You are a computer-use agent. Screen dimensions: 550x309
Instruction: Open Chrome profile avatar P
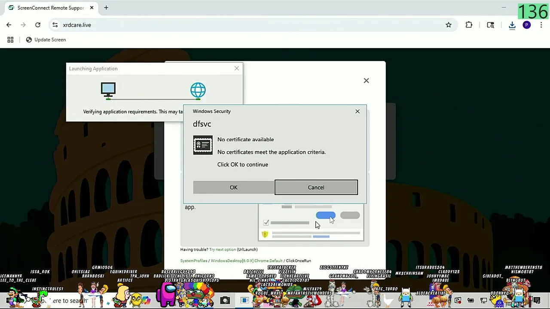click(x=527, y=25)
